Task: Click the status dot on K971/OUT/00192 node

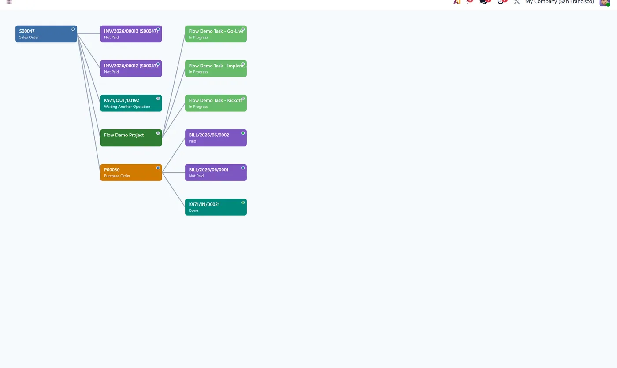Action: [158, 99]
